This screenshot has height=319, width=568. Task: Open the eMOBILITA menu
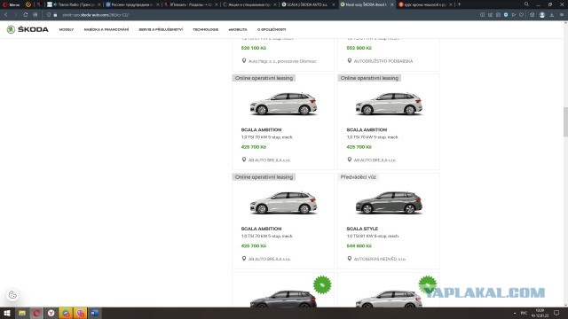pos(238,29)
